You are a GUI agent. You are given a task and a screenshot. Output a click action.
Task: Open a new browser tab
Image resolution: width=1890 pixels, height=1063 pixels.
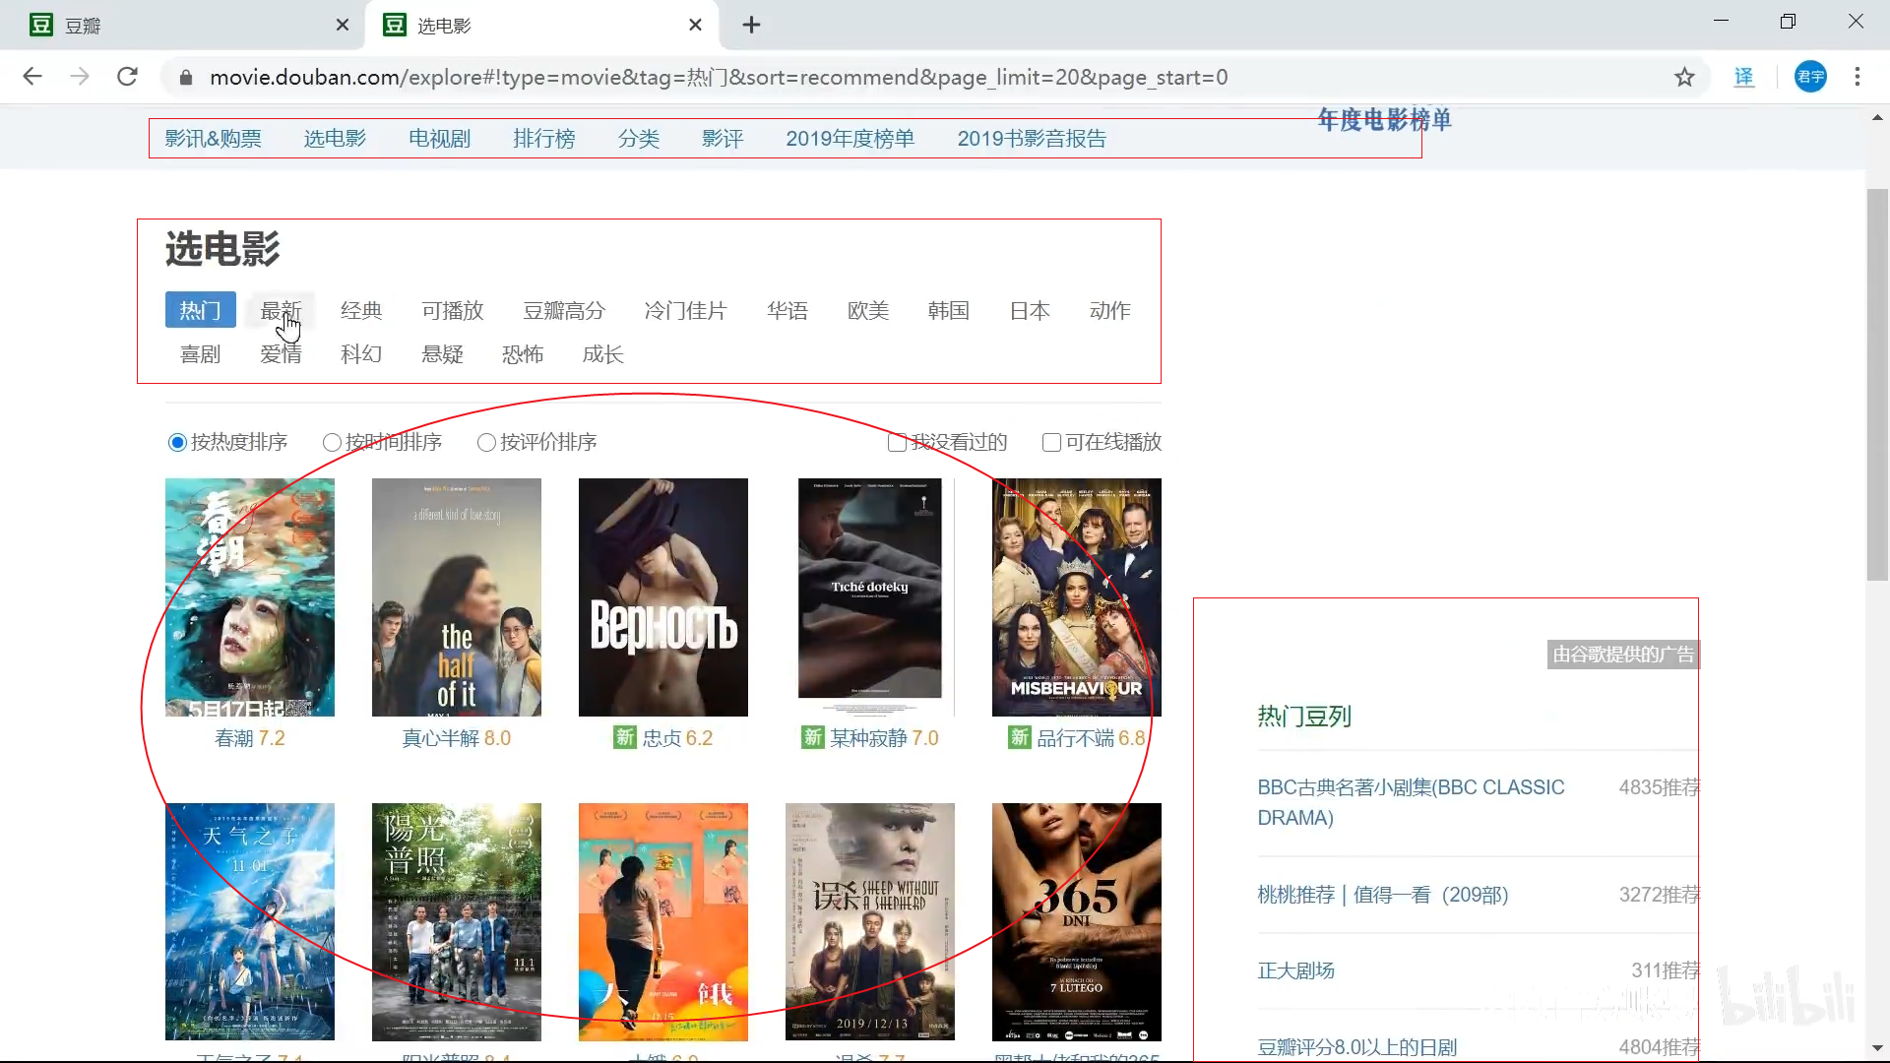[751, 25]
